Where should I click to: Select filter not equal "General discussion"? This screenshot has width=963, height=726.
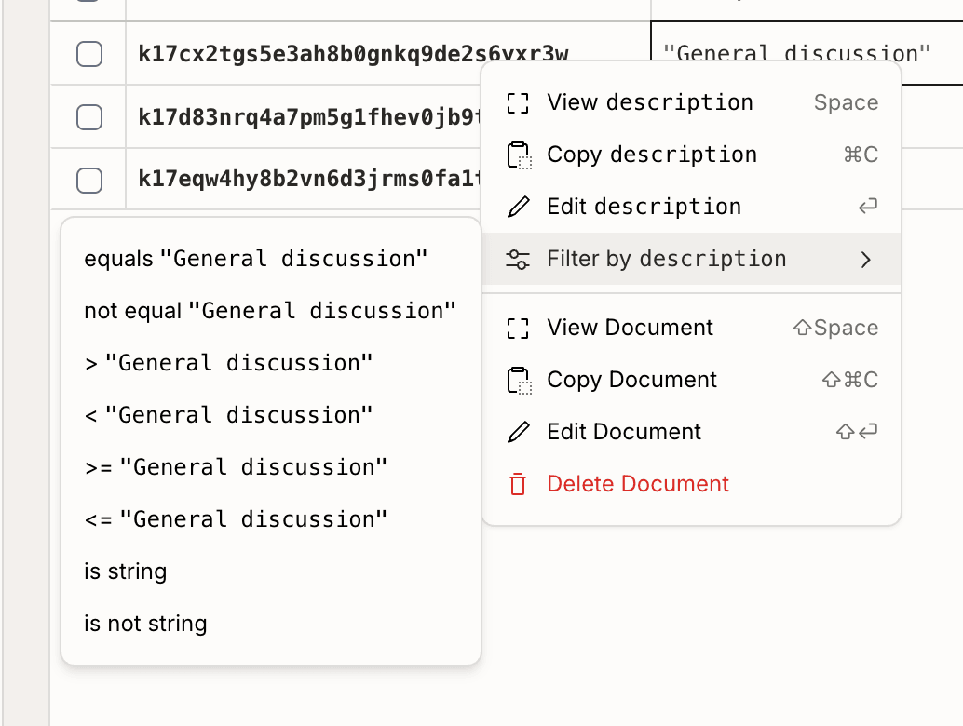(x=271, y=311)
